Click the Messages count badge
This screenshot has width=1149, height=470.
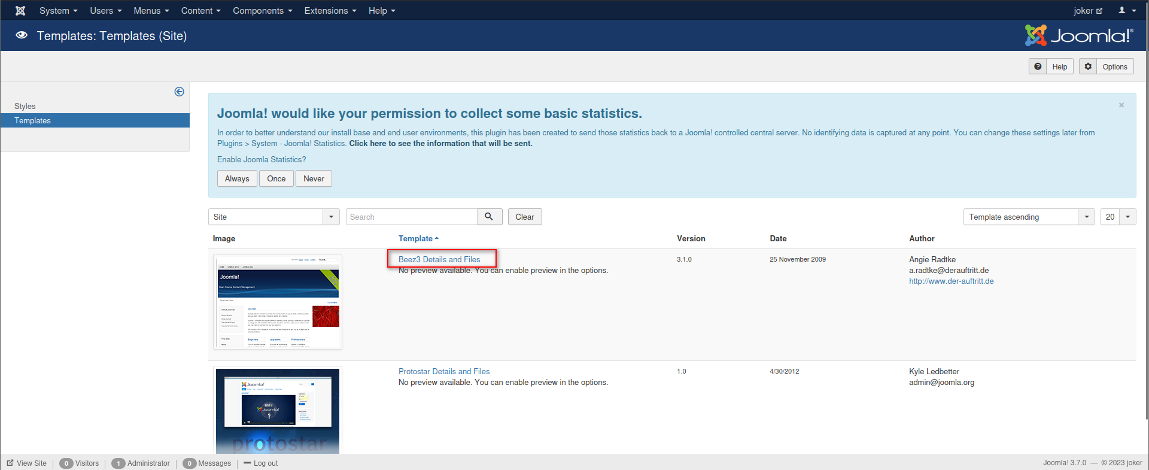click(x=190, y=463)
